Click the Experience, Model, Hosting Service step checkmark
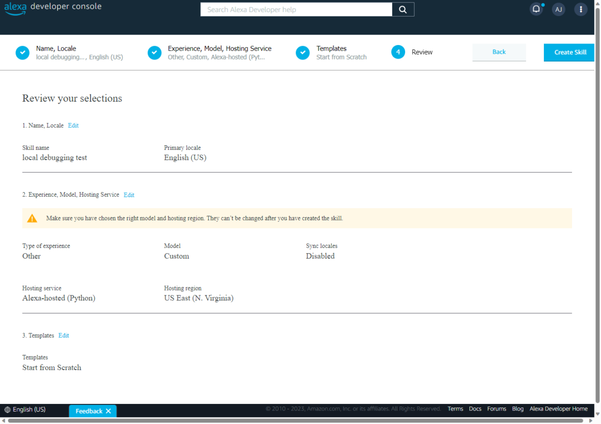This screenshot has height=424, width=601. (154, 52)
